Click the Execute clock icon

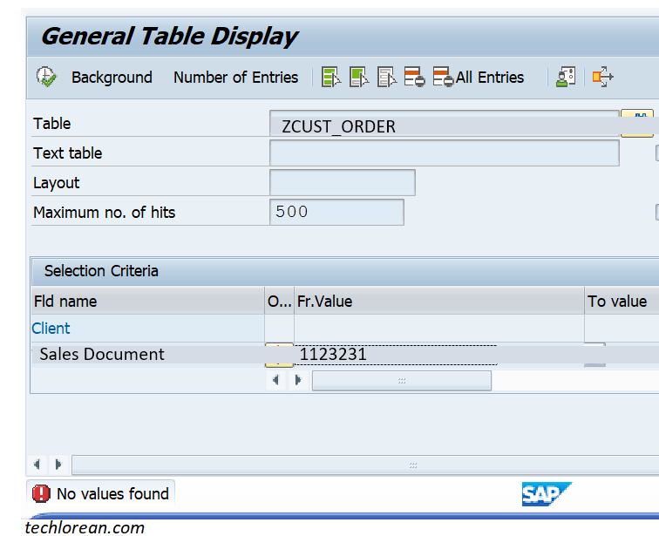pos(45,77)
